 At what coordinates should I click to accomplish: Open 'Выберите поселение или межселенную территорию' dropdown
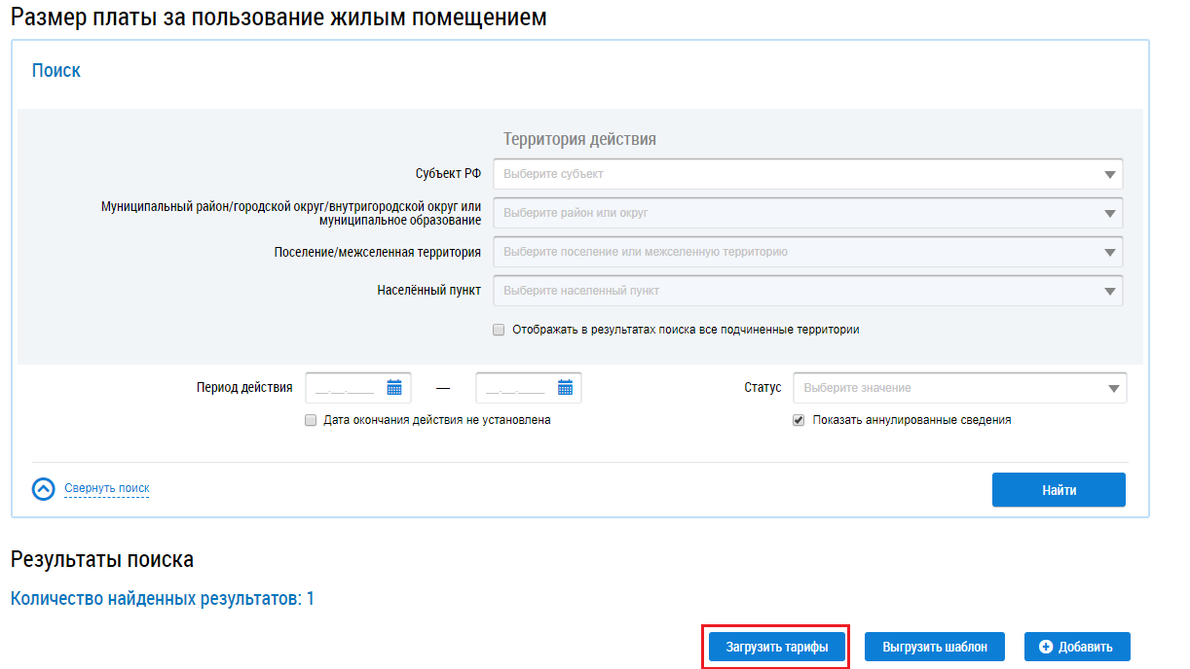(x=807, y=252)
